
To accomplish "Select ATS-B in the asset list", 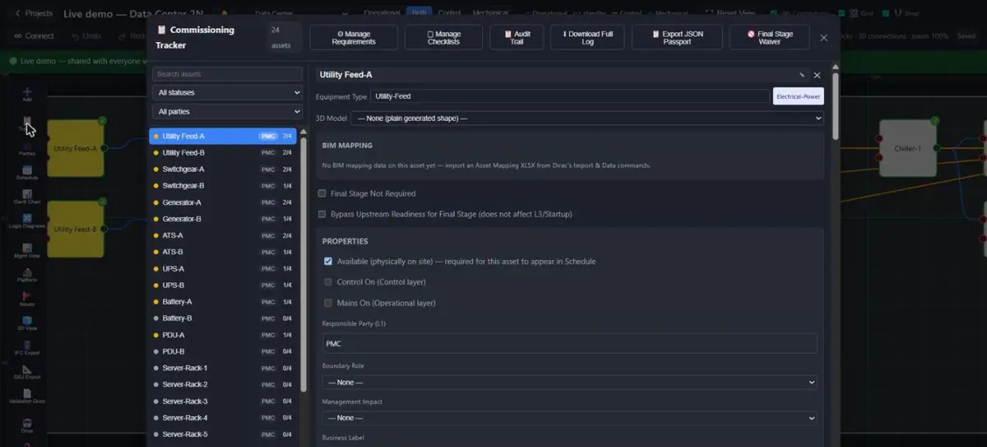I will point(223,252).
